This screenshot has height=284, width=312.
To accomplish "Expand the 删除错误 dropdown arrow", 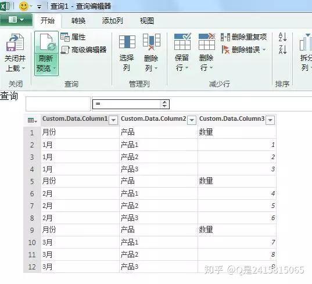I will pyautogui.click(x=264, y=49).
